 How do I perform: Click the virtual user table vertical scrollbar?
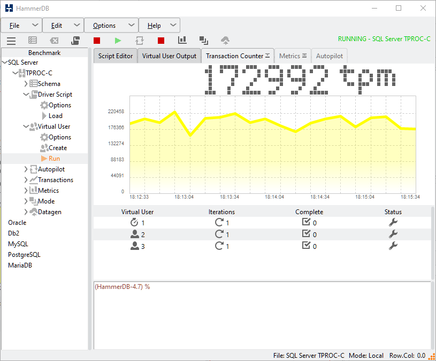pos(433,243)
